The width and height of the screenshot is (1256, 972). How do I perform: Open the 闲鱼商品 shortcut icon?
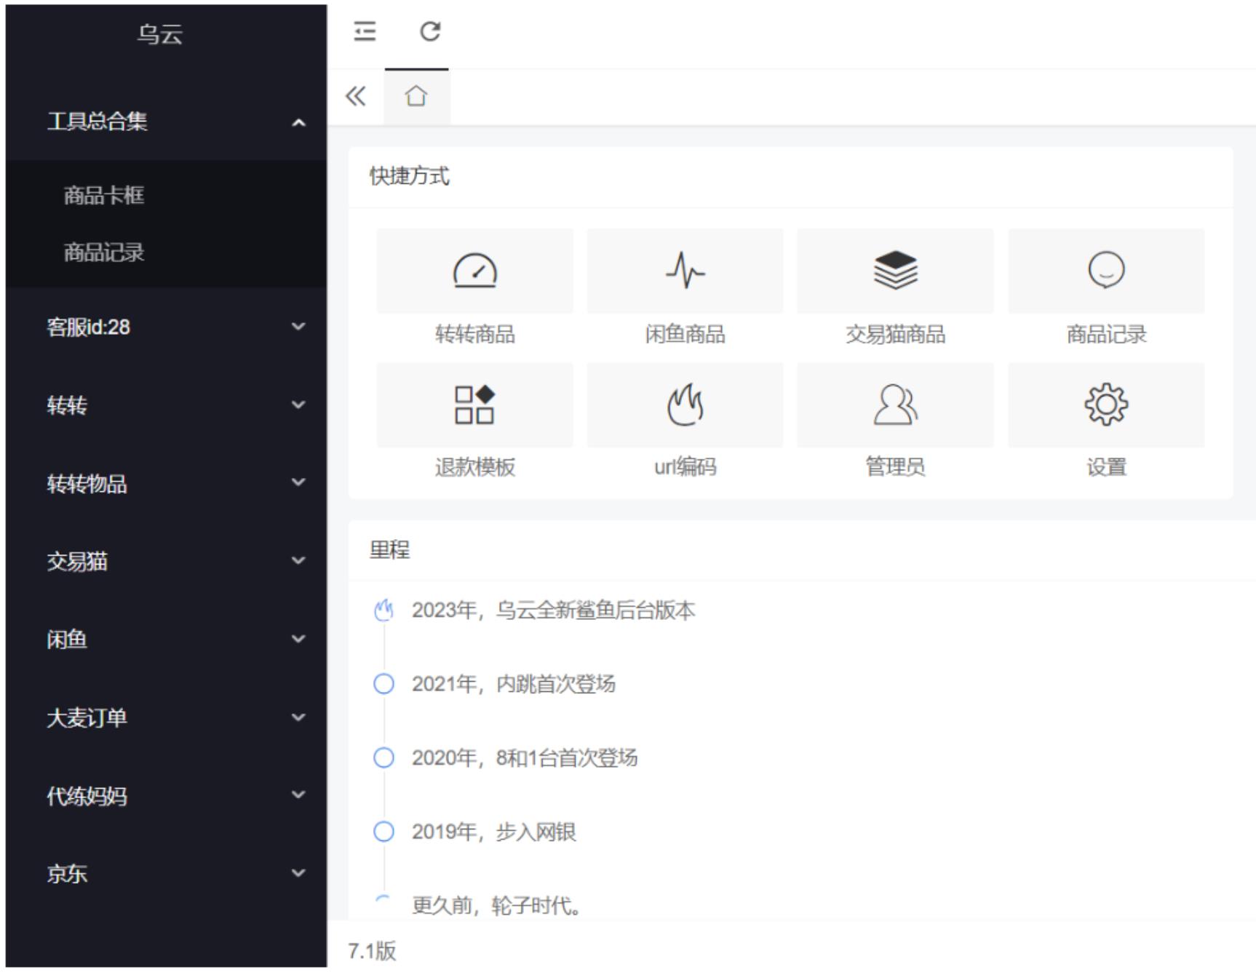tap(684, 271)
